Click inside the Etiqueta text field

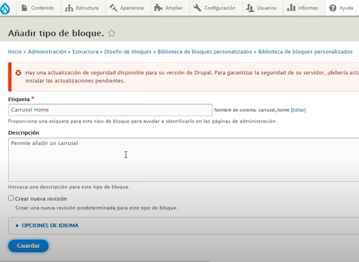click(x=110, y=110)
